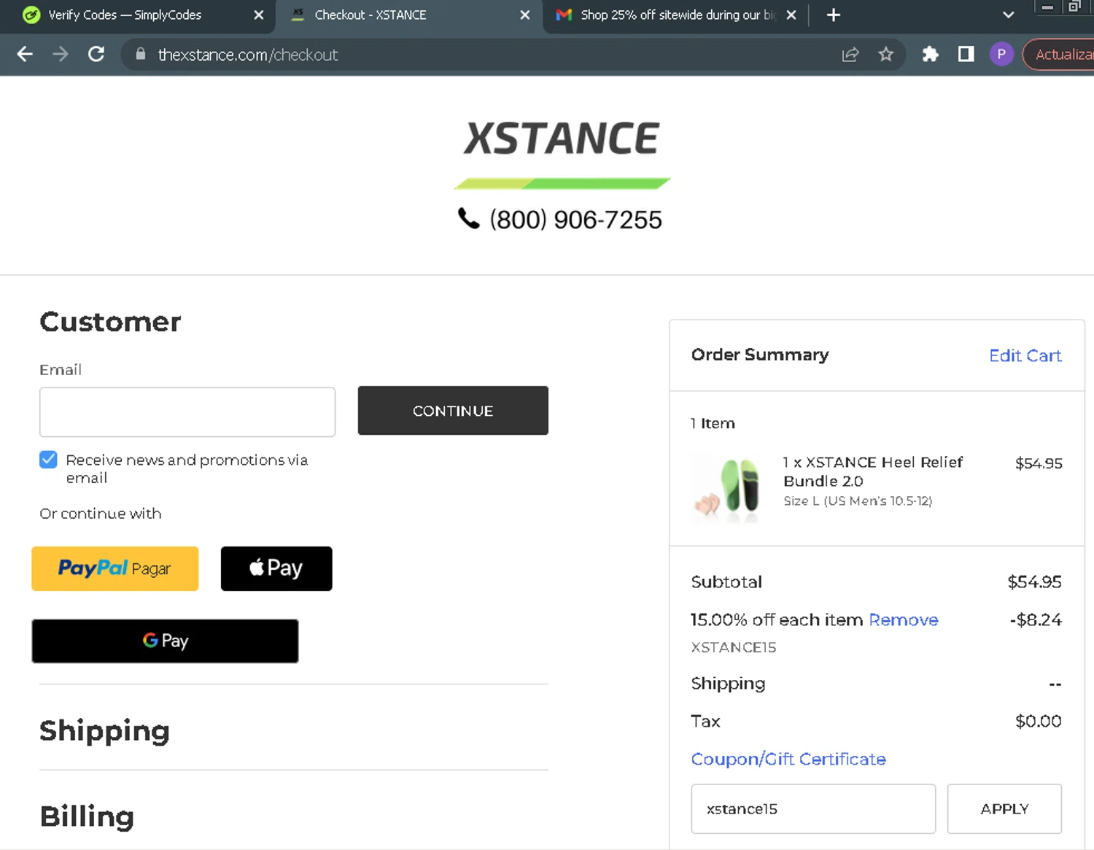Click the CONTINUE button

pos(453,411)
